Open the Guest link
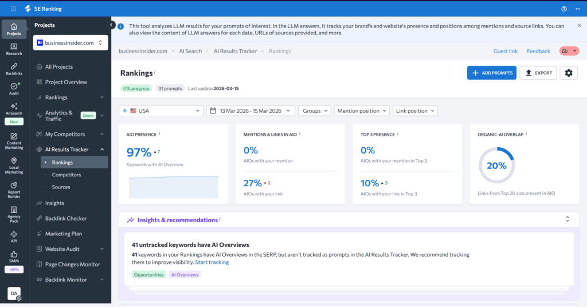Viewport: 587px width, 307px height. click(506, 51)
